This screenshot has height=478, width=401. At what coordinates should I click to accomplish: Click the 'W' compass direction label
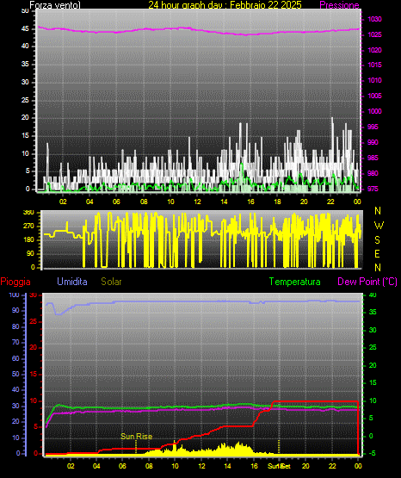click(379, 226)
